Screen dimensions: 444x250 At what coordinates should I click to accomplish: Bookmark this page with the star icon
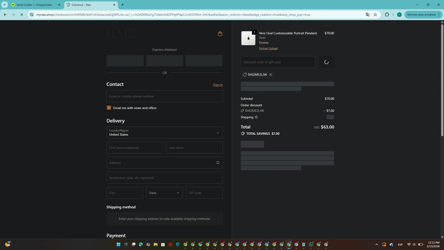tap(375, 15)
